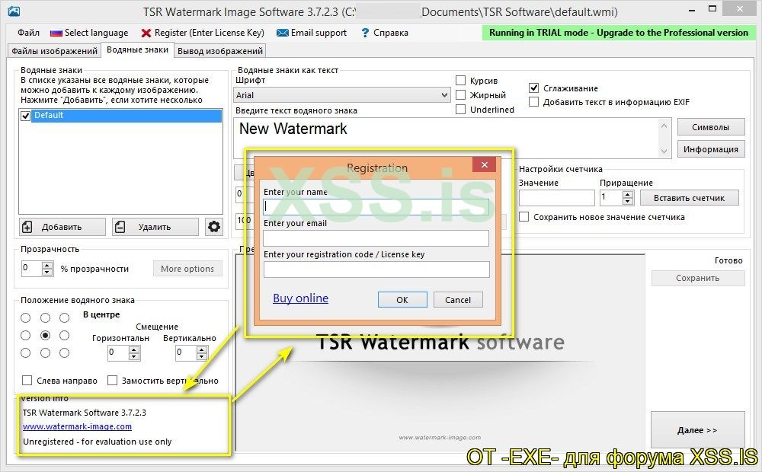Select top-center watermark position radio
762x472 pixels.
(45, 317)
